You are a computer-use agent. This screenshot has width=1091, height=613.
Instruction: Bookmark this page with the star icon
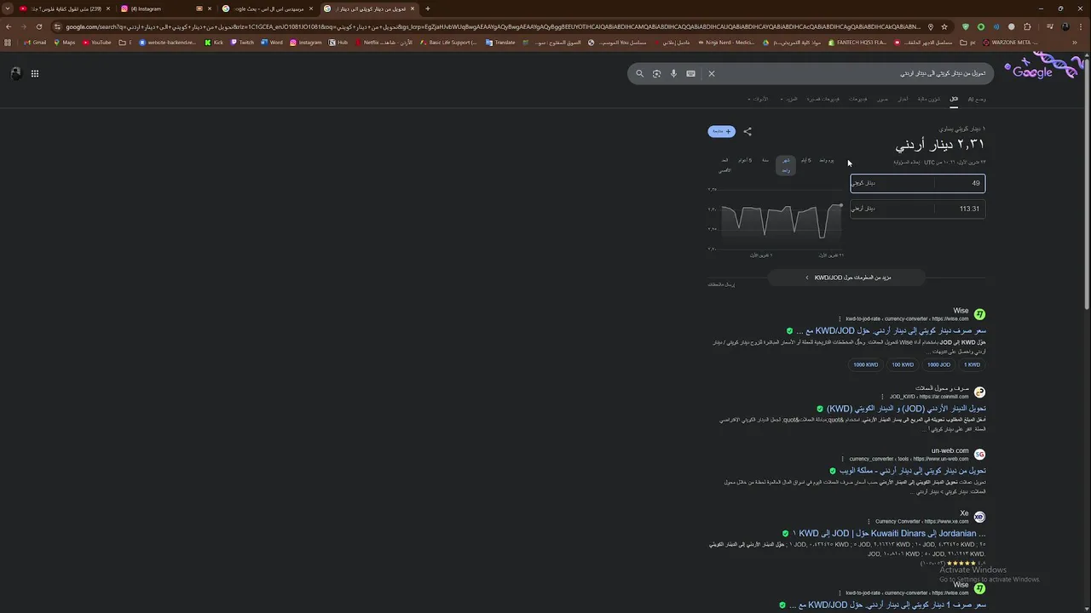(944, 26)
